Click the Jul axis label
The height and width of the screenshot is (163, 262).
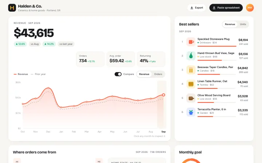(138, 132)
